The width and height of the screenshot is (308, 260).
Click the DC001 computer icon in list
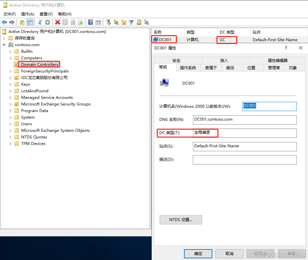click(156, 40)
